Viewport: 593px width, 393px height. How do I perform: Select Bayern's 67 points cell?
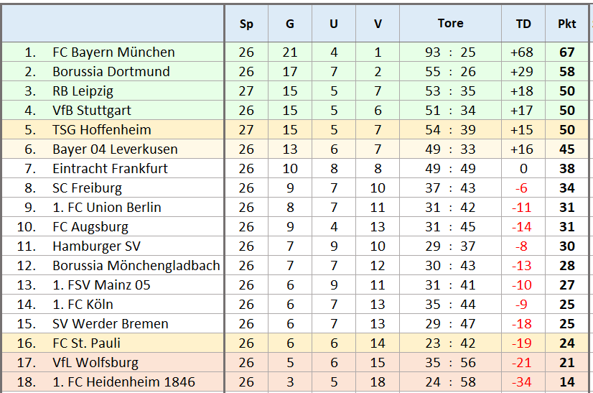click(566, 52)
